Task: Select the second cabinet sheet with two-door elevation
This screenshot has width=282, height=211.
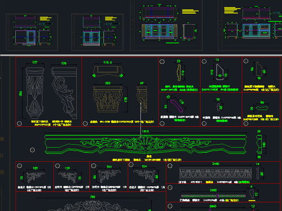Action: (98, 32)
